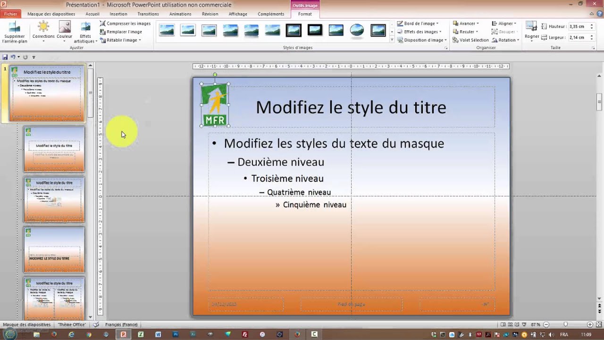Click the Redo icon in quick access toolbar
The height and width of the screenshot is (340, 604).
click(x=25, y=57)
